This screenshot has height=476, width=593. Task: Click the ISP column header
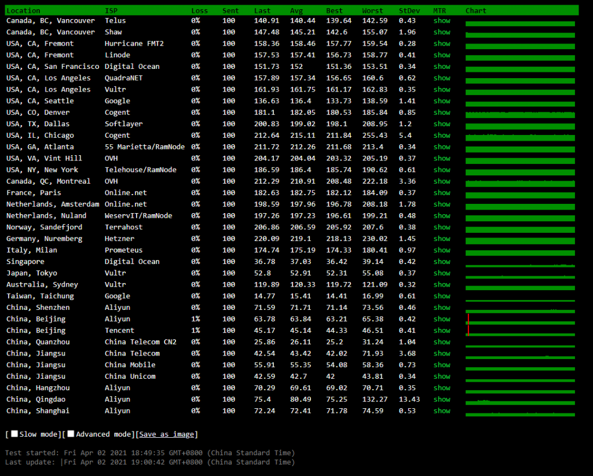tap(111, 10)
